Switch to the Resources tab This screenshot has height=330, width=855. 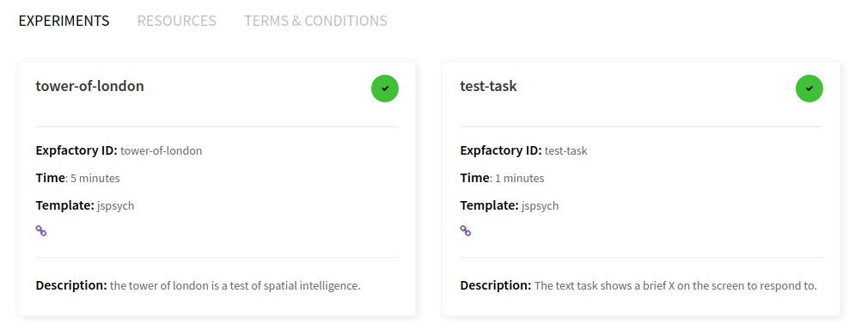point(177,21)
